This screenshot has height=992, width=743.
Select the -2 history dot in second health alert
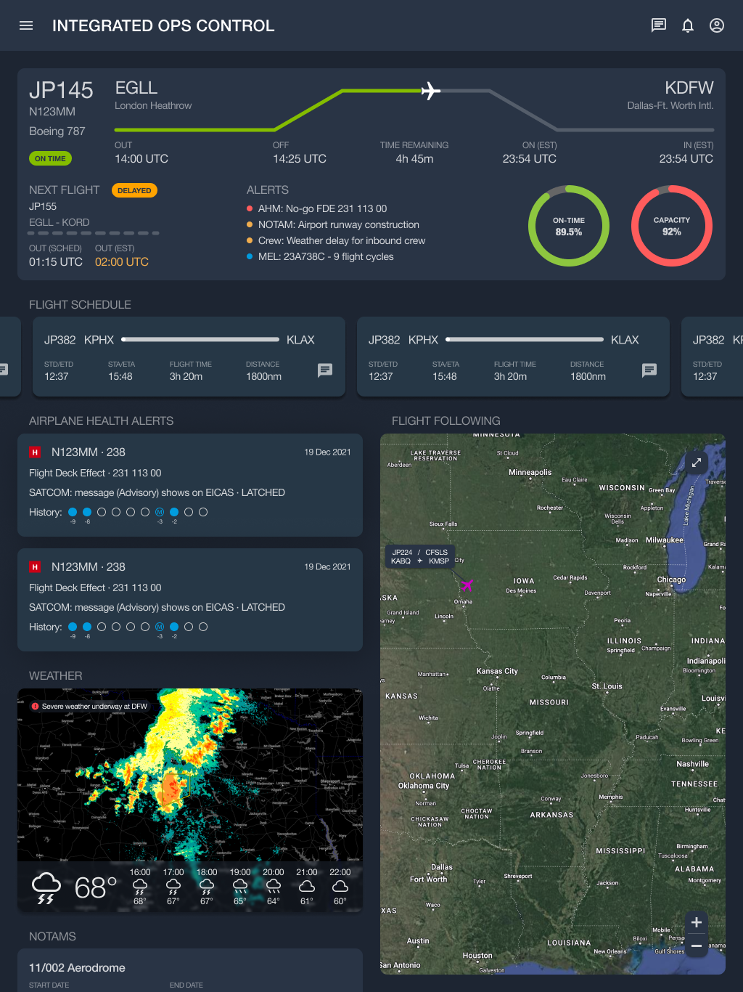pos(174,627)
